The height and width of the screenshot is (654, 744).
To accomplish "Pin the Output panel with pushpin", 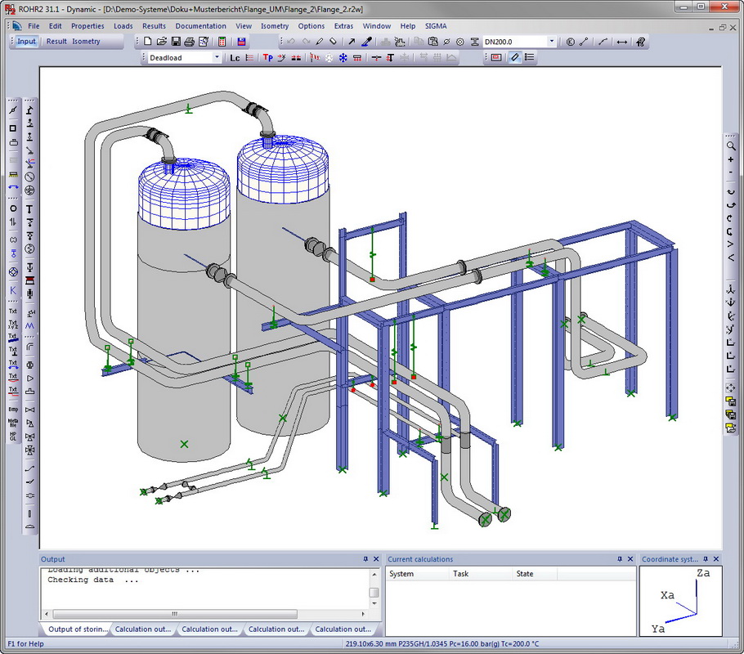I will tap(365, 559).
